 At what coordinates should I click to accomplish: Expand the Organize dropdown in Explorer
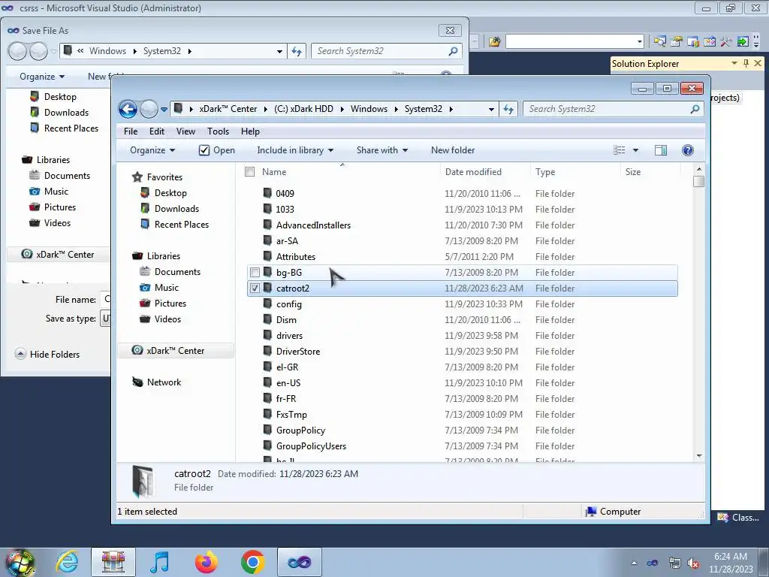click(152, 150)
